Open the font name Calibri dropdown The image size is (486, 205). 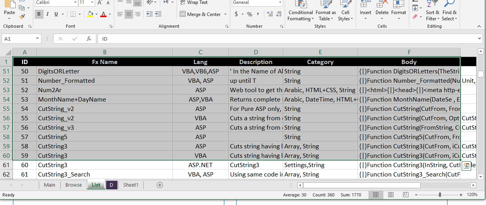[x=75, y=3]
